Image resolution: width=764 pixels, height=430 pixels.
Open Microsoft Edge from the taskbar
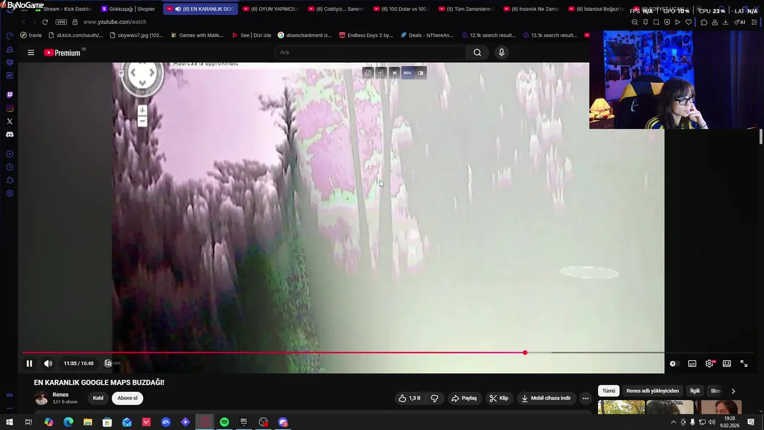[68, 422]
